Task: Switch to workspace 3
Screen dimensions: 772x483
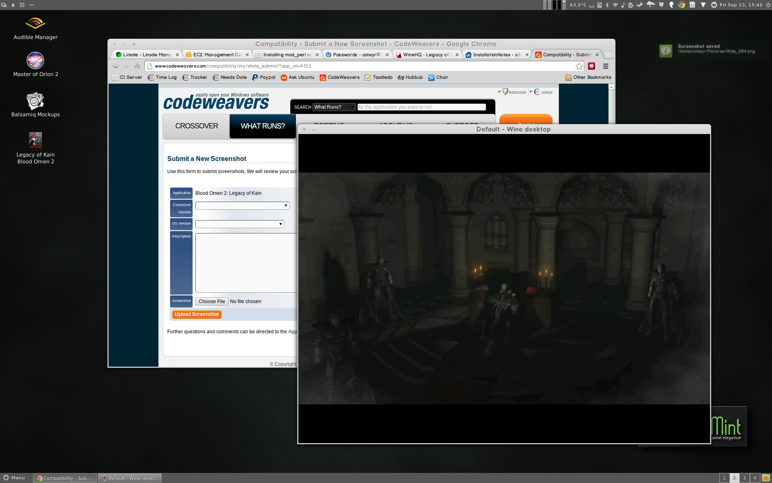Action: (x=744, y=478)
